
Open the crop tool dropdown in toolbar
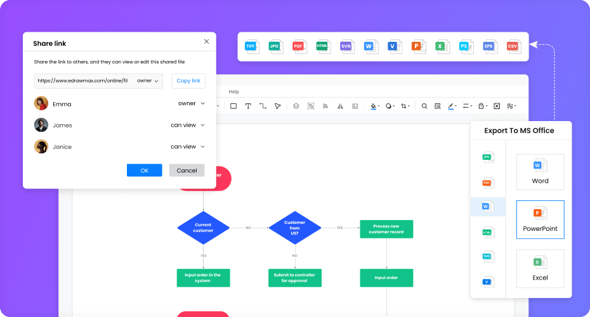405,106
